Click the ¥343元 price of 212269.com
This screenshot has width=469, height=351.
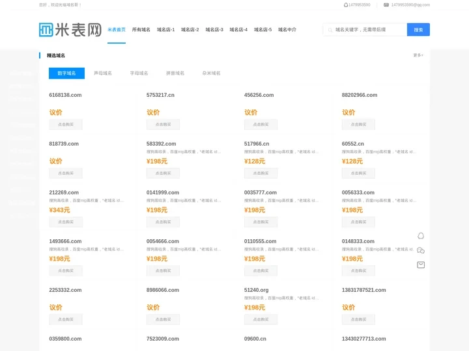[59, 210]
